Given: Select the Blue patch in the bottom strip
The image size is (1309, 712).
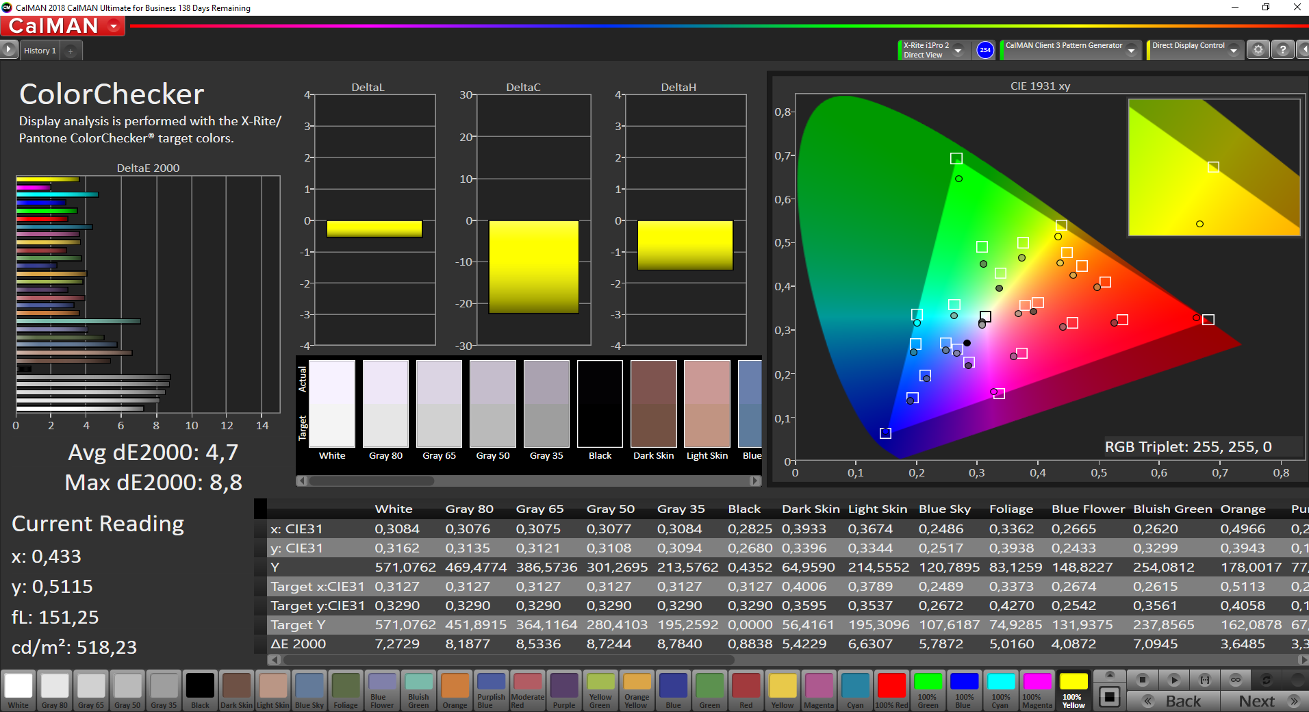Looking at the screenshot, I should pyautogui.click(x=673, y=691).
